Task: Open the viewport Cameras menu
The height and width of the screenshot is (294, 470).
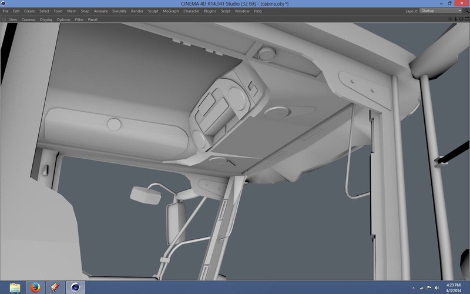Action: click(29, 19)
